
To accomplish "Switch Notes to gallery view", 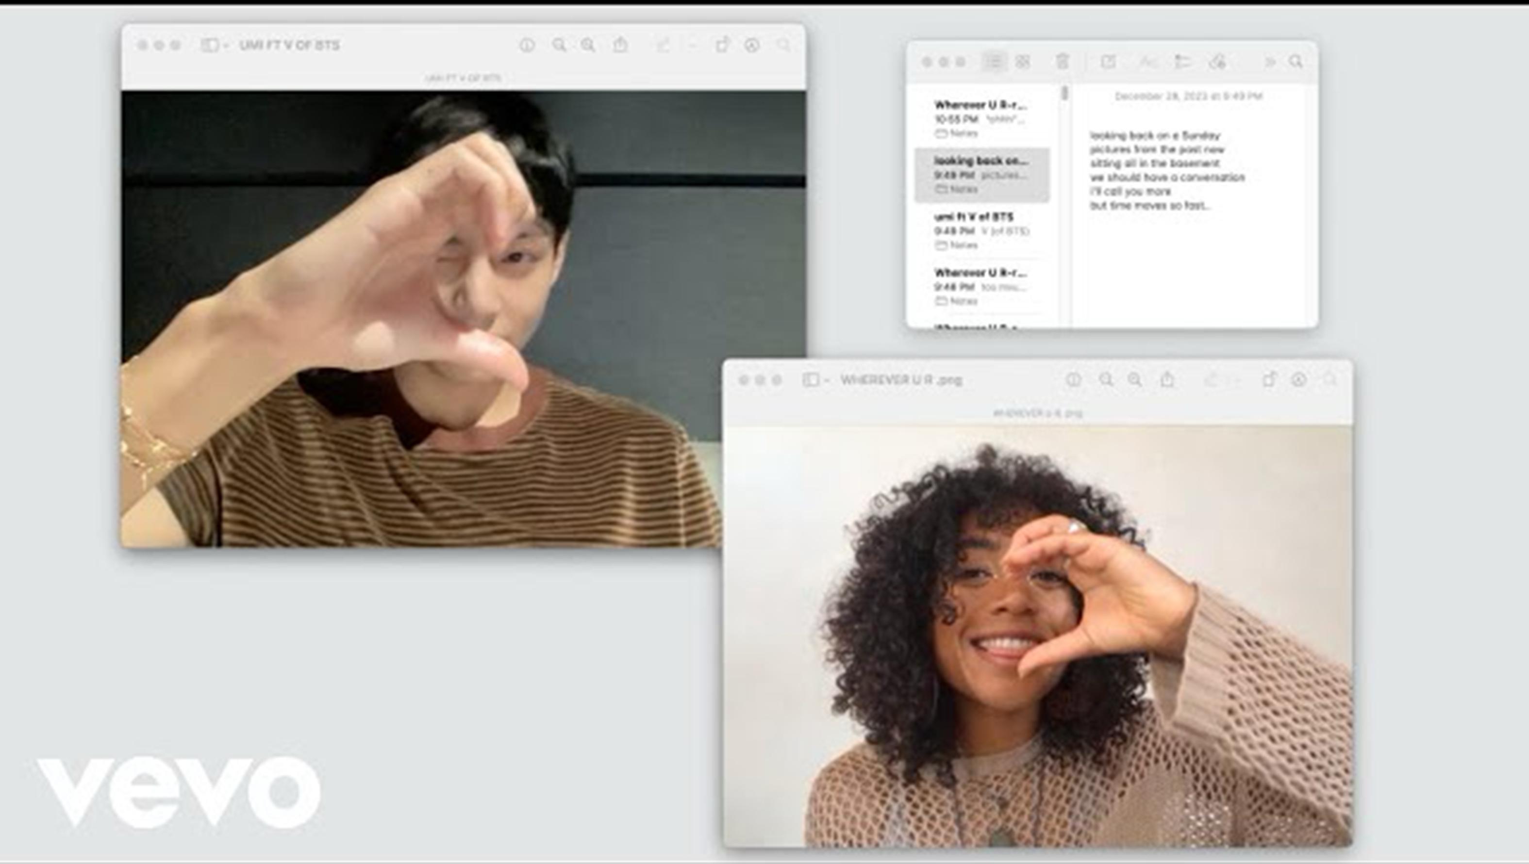I will pos(1022,61).
